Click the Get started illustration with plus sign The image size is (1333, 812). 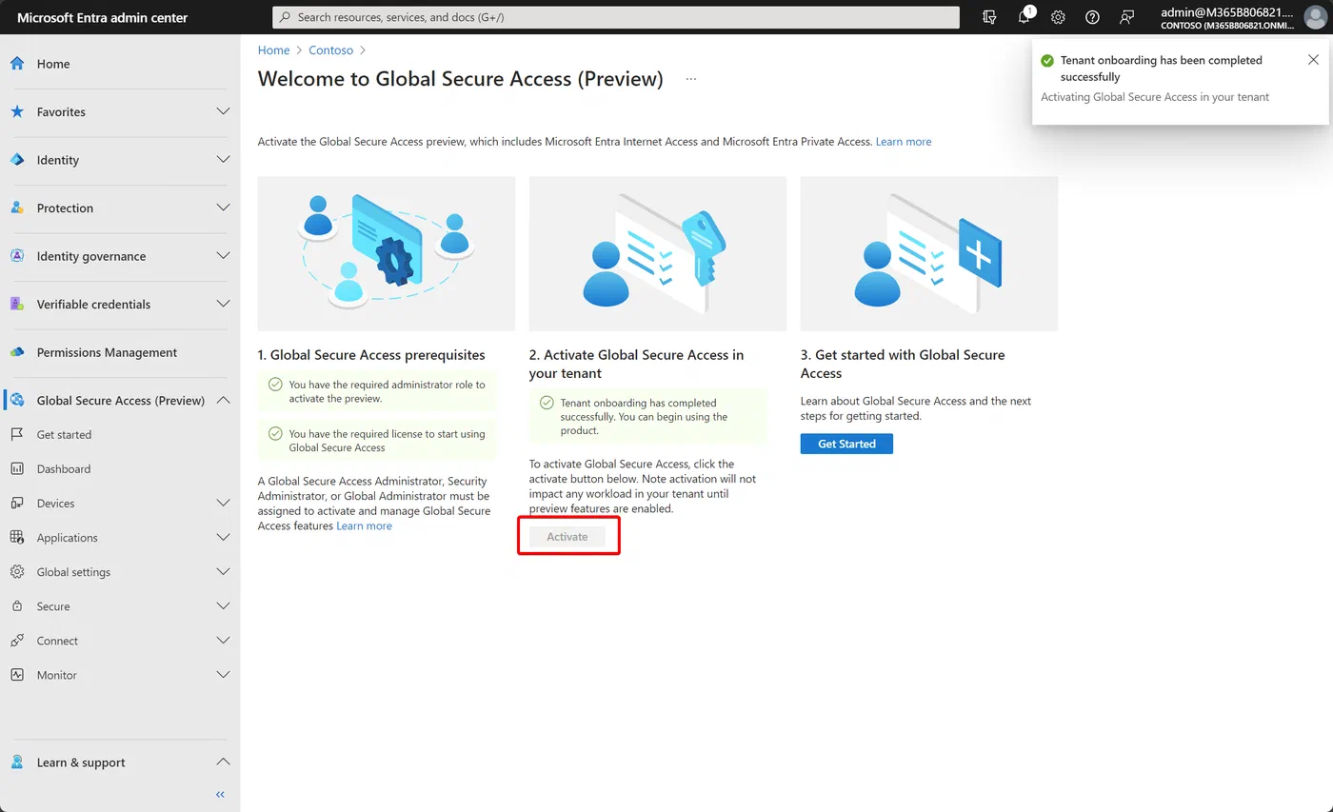coord(929,253)
